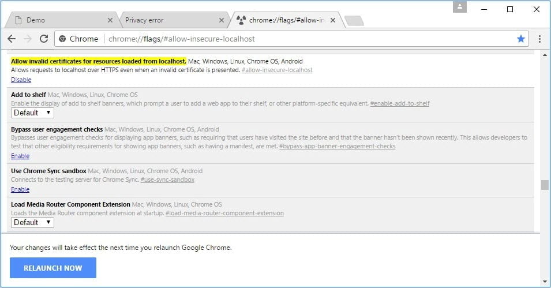
Task: Click the Relaunch Now button
Action: pos(53,268)
